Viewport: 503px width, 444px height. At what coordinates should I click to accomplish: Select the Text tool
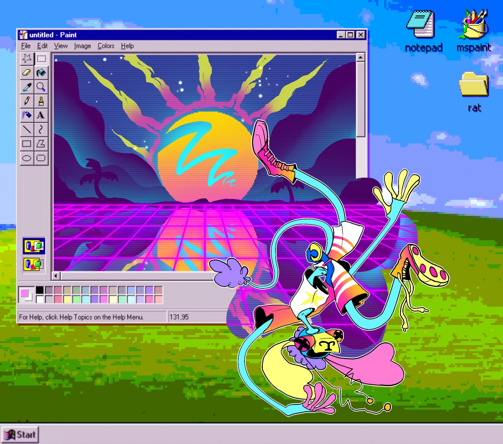coord(41,115)
